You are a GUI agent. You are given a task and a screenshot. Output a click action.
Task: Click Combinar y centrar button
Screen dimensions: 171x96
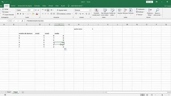[x=64, y=14]
